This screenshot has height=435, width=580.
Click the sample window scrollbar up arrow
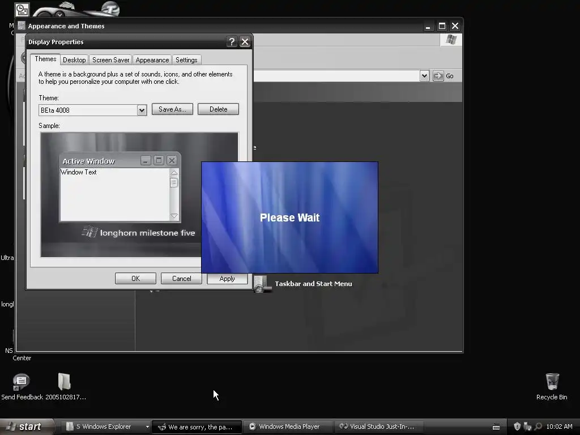click(x=174, y=173)
